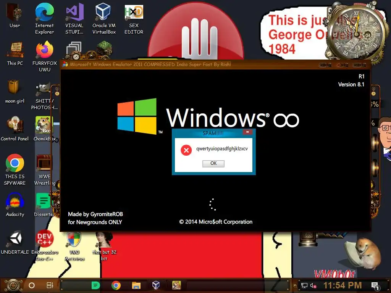
Task: Open Oracle VM VirtualBox desktop icon
Action: point(104,18)
